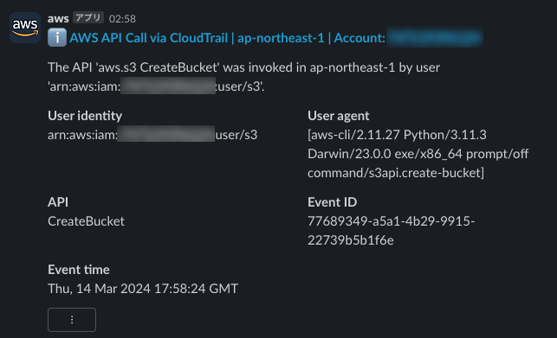Click the aws-cli user agent text

[x=418, y=154]
